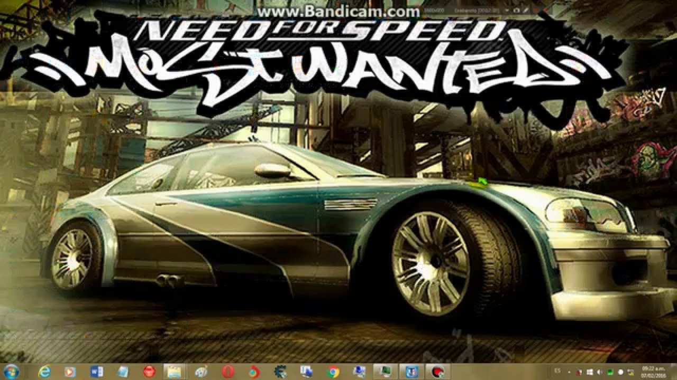Click the Bandicam camera screenshot icon at top
The image size is (677, 380).
point(516,10)
